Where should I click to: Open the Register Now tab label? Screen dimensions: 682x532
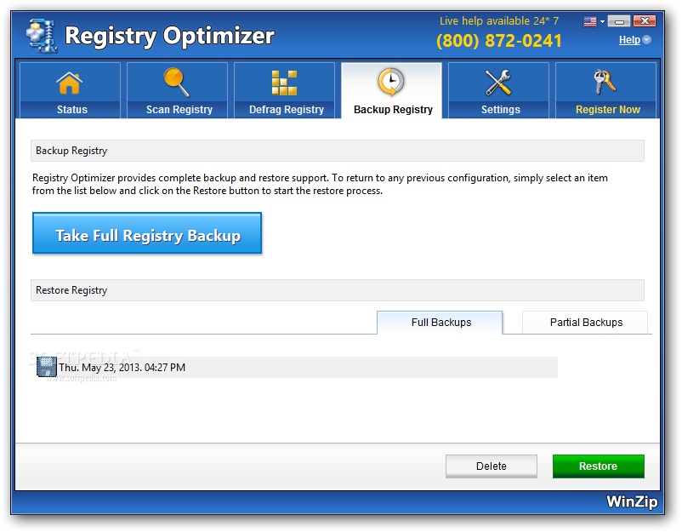[608, 110]
